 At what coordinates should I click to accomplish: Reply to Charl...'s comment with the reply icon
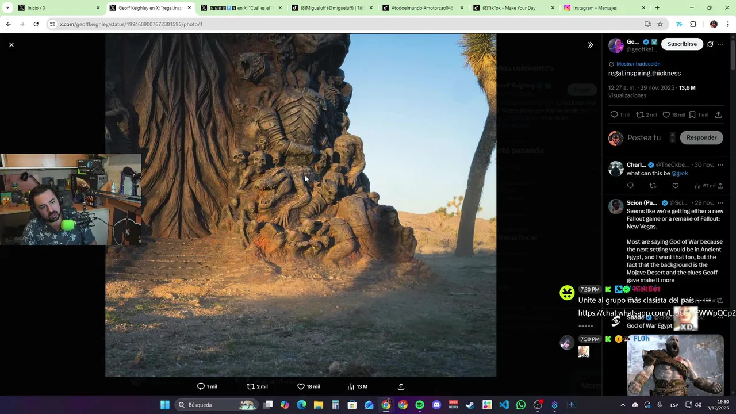pos(630,186)
